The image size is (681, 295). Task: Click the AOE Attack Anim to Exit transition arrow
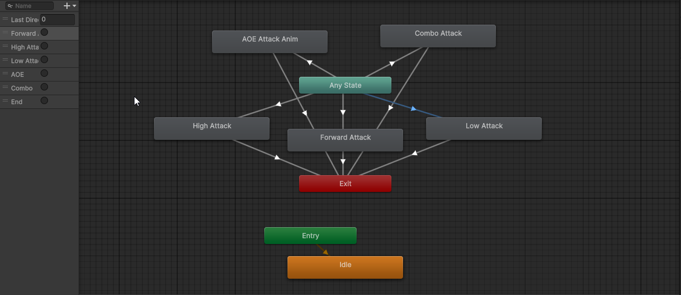point(304,112)
